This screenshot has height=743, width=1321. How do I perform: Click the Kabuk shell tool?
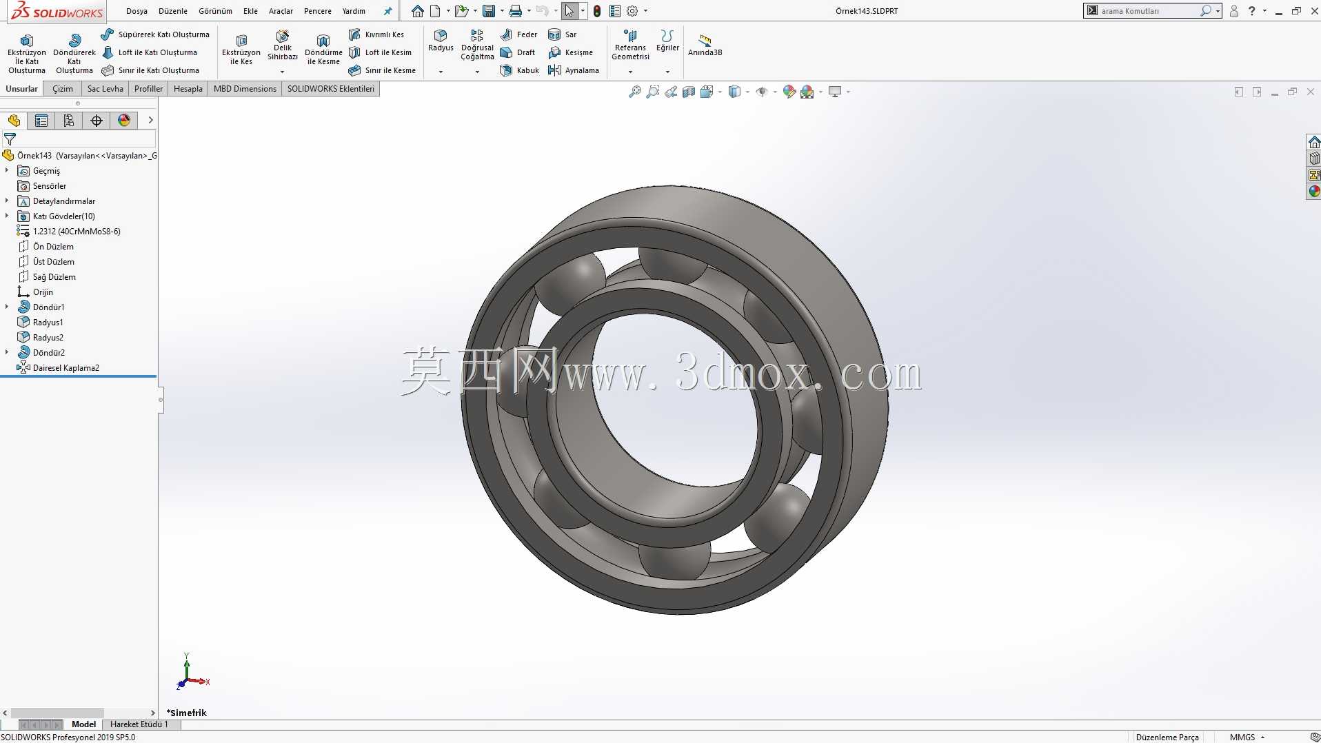(520, 70)
